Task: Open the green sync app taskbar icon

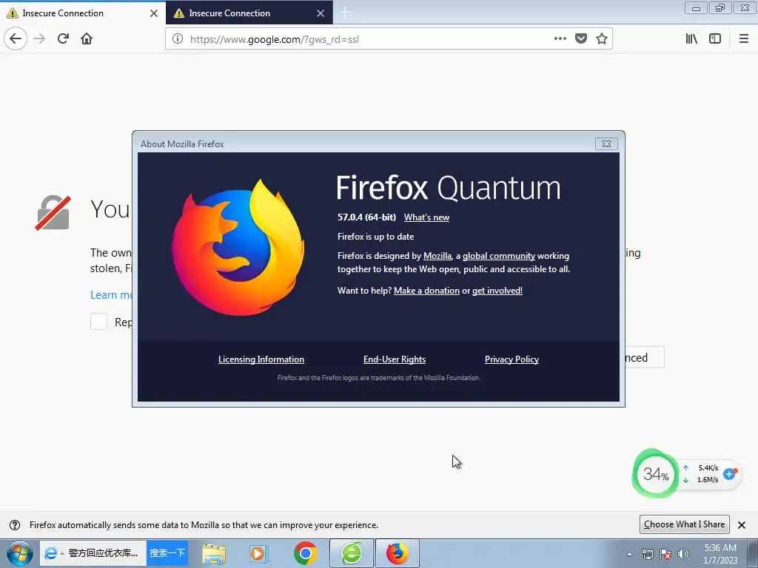Action: [352, 553]
